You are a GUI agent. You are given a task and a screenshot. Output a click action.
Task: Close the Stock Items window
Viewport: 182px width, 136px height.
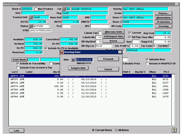177,4
